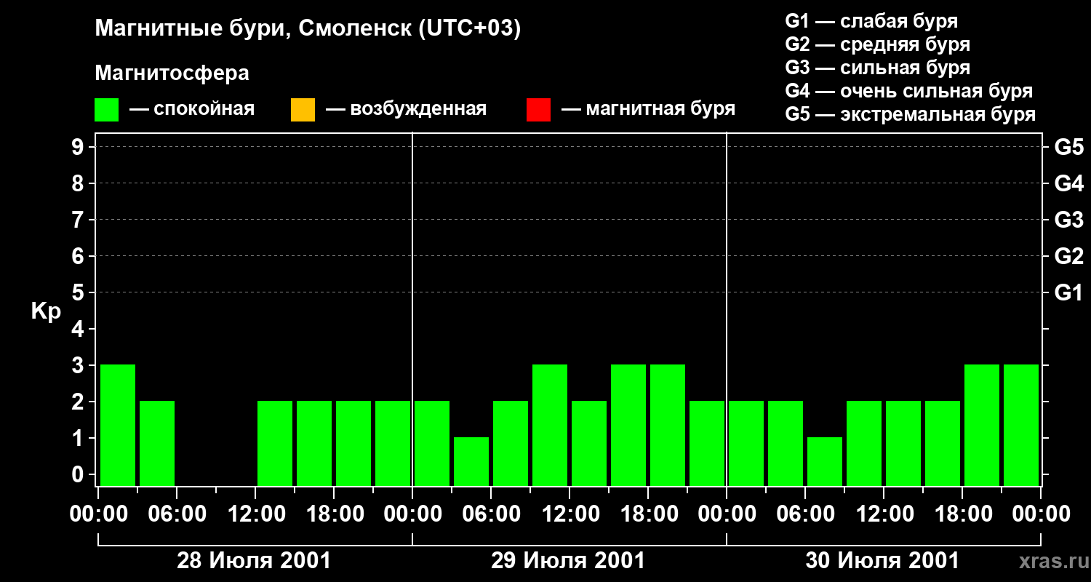1091x582 pixels.
Task: Select the last bar on 30 July
Action: [1021, 425]
